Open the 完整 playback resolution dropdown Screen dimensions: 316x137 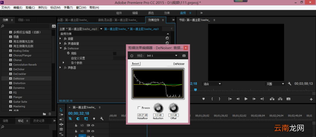pyautogui.click(x=275, y=84)
